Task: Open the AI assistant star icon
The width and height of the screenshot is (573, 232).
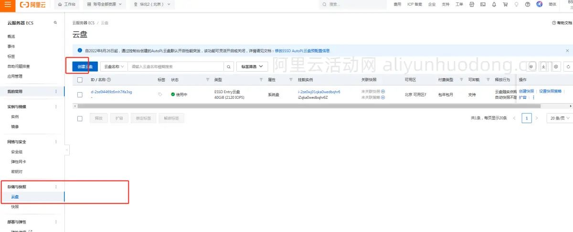Action: click(540, 4)
